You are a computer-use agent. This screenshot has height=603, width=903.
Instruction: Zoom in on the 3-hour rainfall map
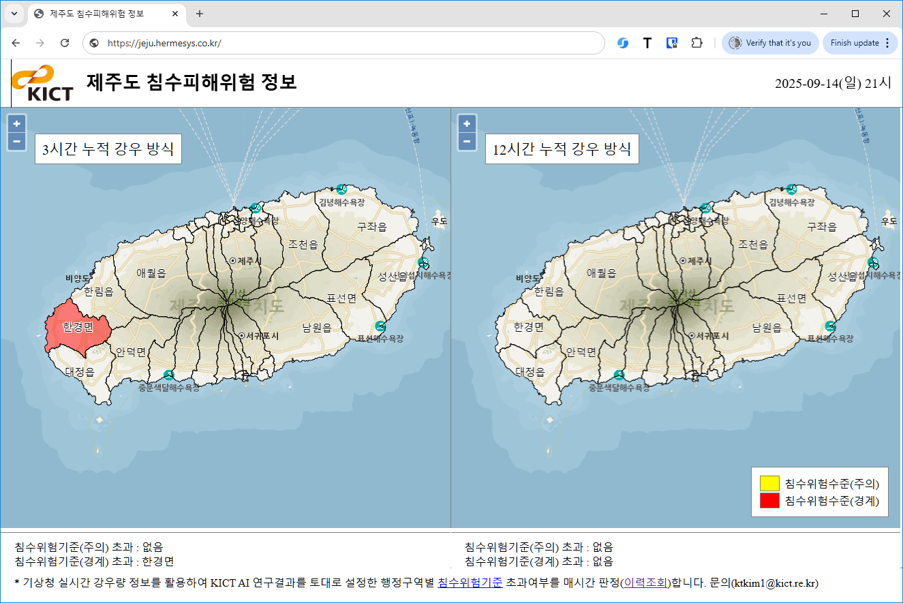tap(17, 124)
